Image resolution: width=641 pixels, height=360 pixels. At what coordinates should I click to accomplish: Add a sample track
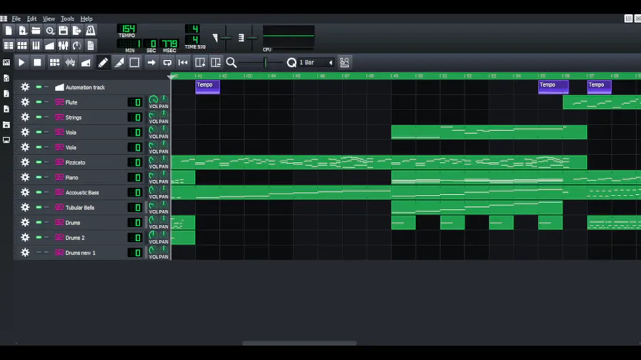71,63
